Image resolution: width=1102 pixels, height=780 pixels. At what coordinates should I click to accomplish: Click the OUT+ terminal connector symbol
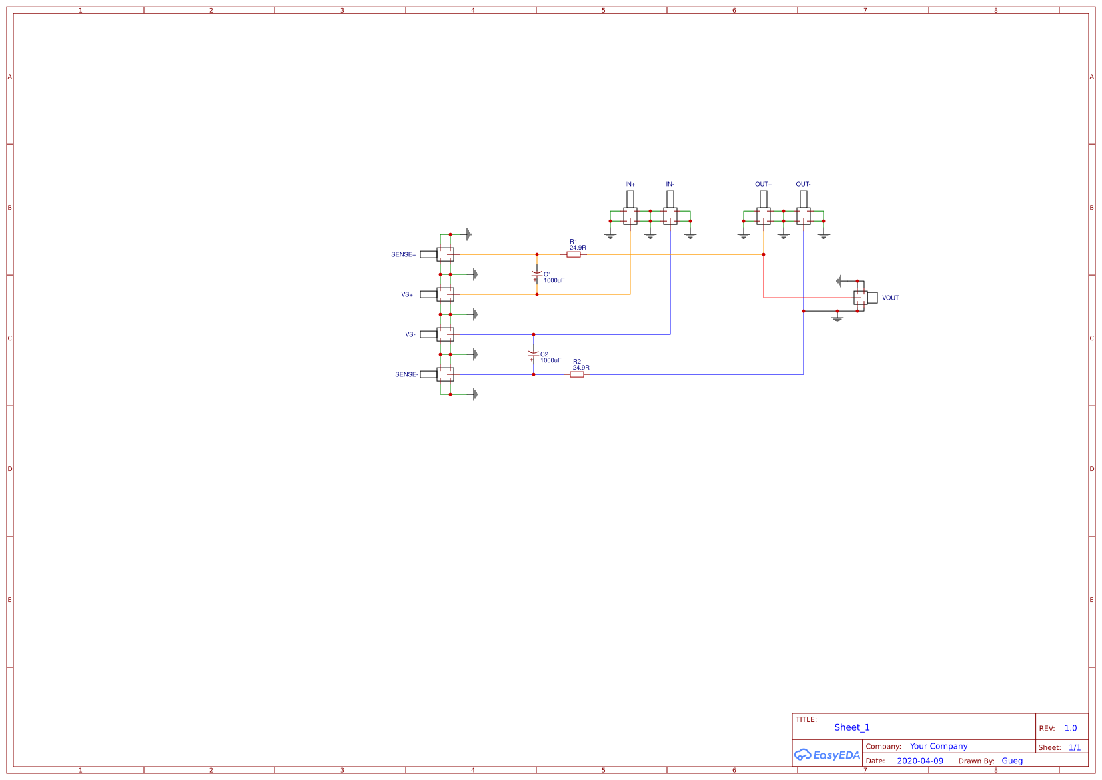click(x=763, y=215)
